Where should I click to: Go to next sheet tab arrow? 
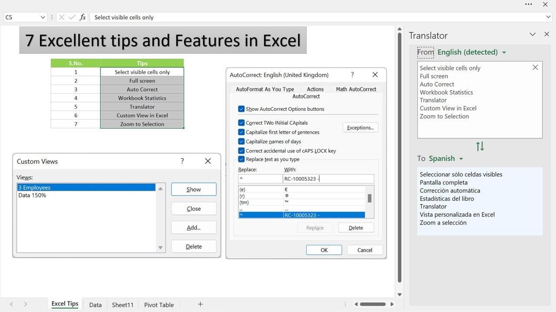(26, 305)
